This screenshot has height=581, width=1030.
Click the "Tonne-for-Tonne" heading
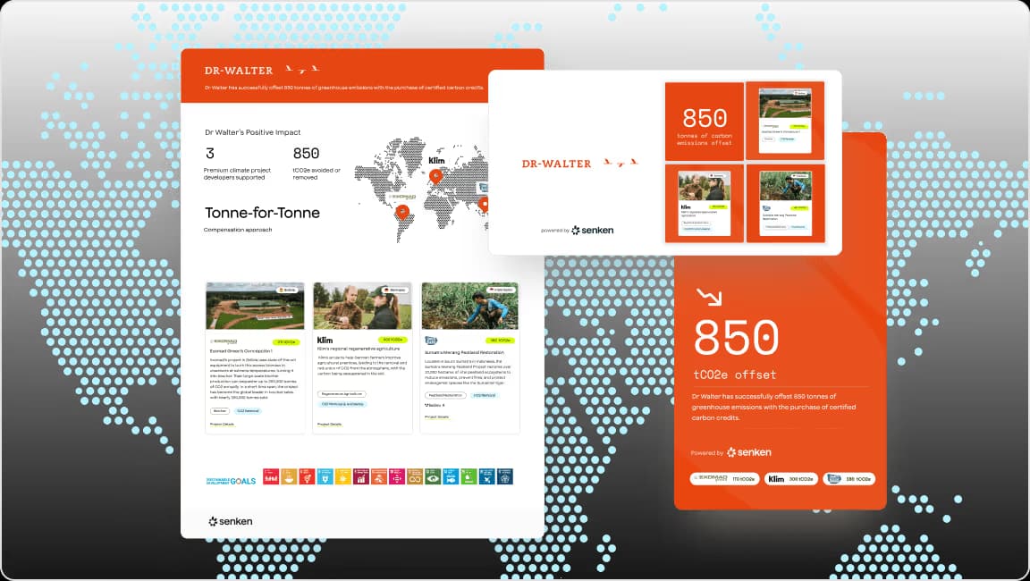tap(262, 213)
